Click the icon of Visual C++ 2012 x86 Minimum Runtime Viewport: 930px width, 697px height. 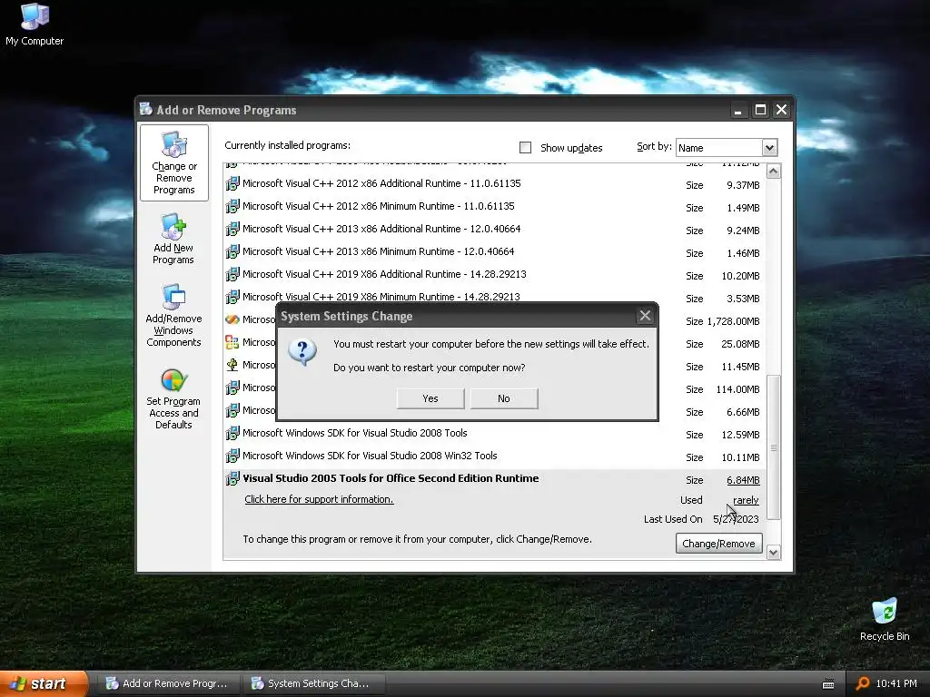point(232,206)
